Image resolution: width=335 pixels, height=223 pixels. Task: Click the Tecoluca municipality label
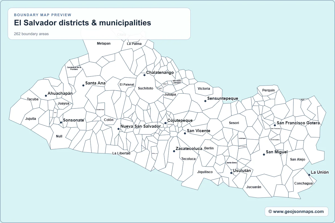189,159
